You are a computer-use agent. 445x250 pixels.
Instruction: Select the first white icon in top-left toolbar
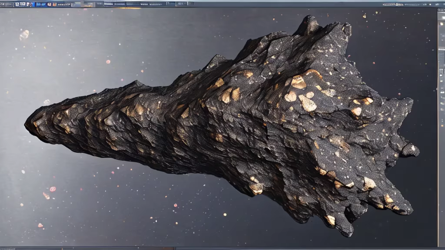tap(17, 4)
